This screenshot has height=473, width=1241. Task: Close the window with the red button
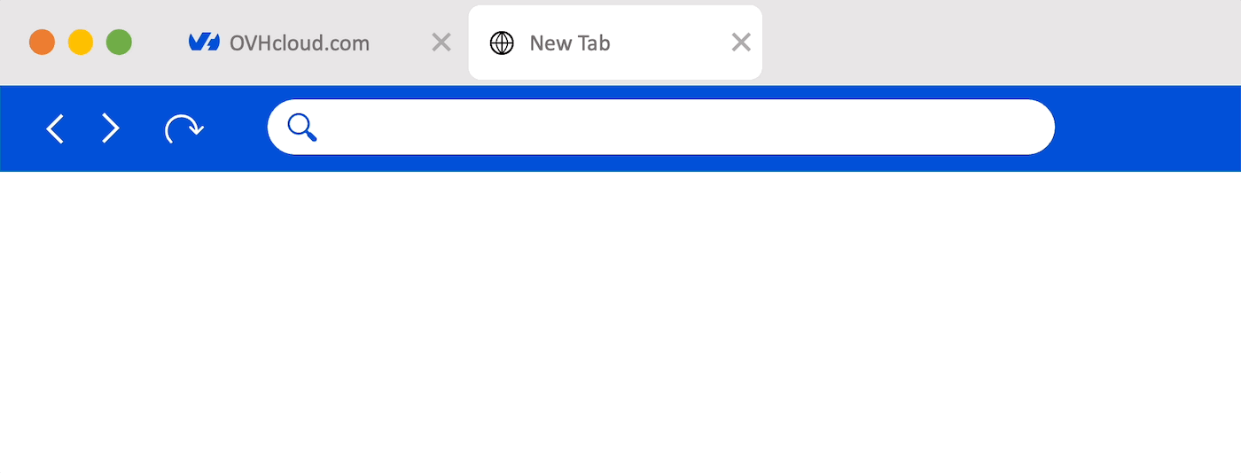coord(42,42)
